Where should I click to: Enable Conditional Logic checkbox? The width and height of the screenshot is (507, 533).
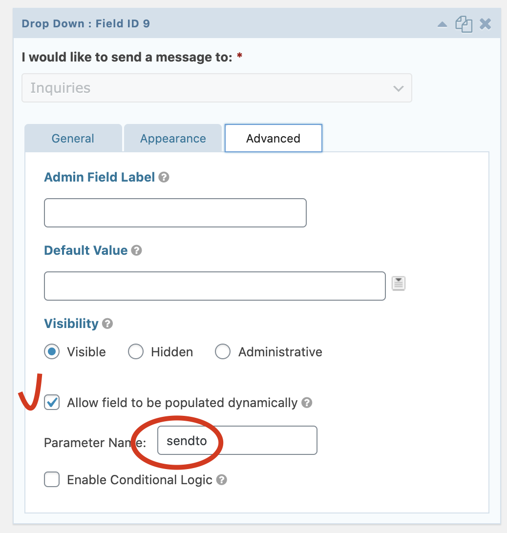(52, 480)
